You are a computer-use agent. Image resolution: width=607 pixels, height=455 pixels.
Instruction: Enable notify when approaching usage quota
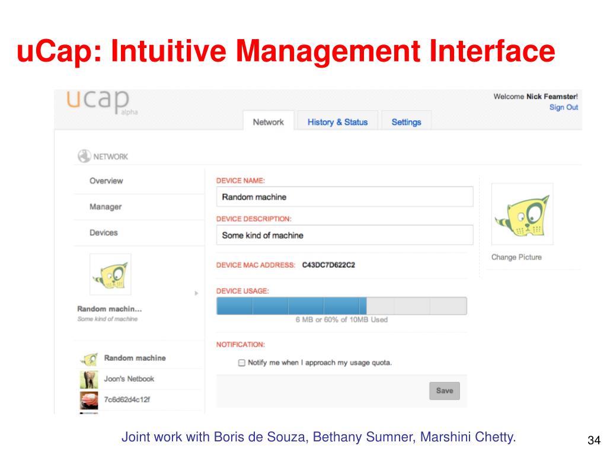coord(242,363)
